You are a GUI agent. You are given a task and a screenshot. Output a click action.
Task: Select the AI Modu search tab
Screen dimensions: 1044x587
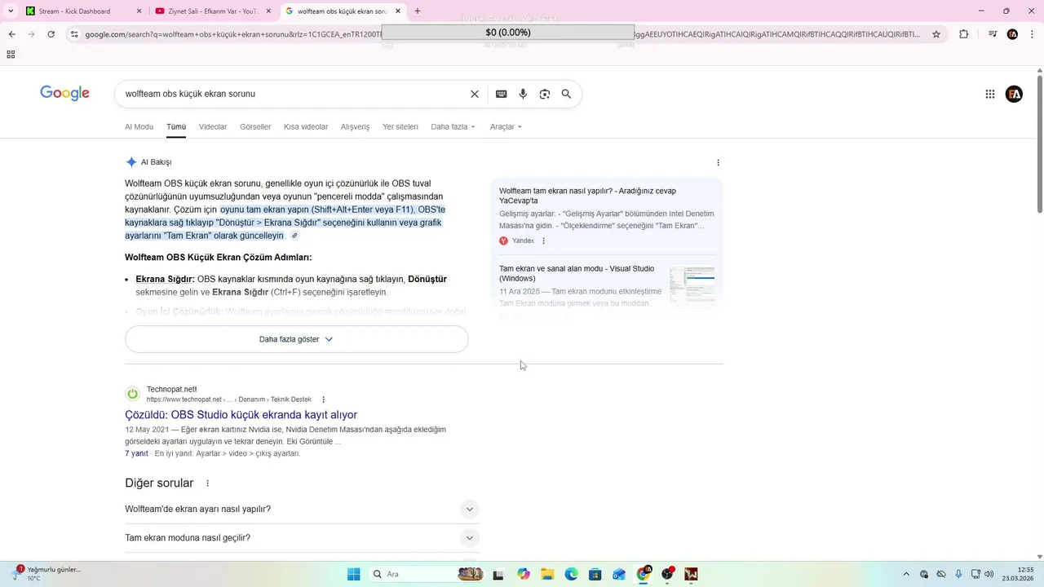[x=139, y=126]
